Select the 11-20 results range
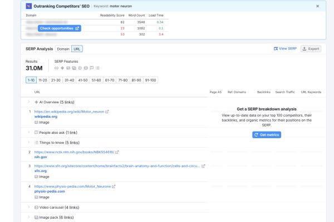 pyautogui.click(x=43, y=80)
